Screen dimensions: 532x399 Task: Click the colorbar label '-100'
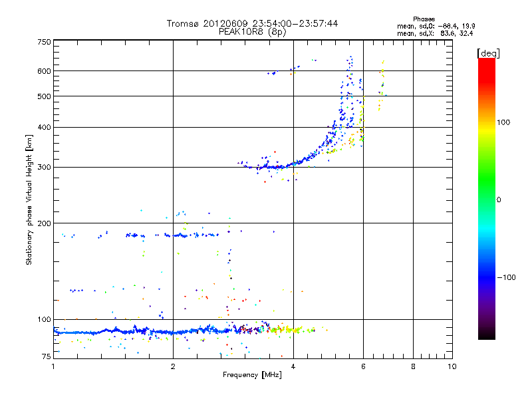[x=506, y=277]
